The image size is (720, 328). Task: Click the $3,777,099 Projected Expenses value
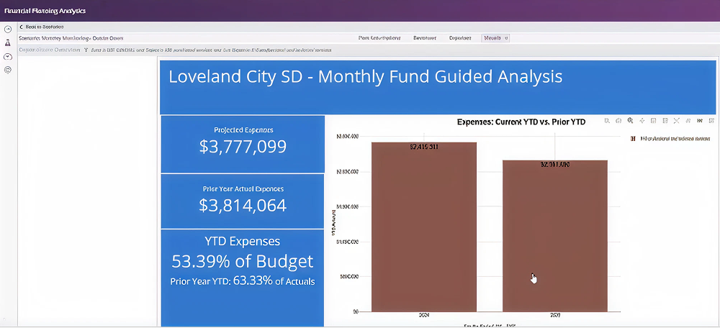click(243, 146)
